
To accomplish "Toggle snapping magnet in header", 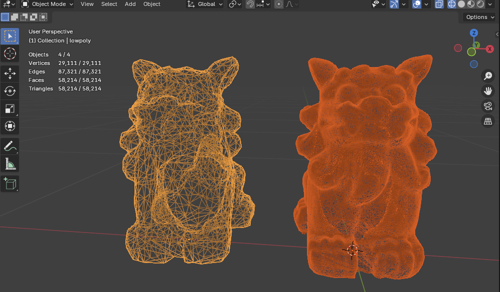I will (250, 4).
